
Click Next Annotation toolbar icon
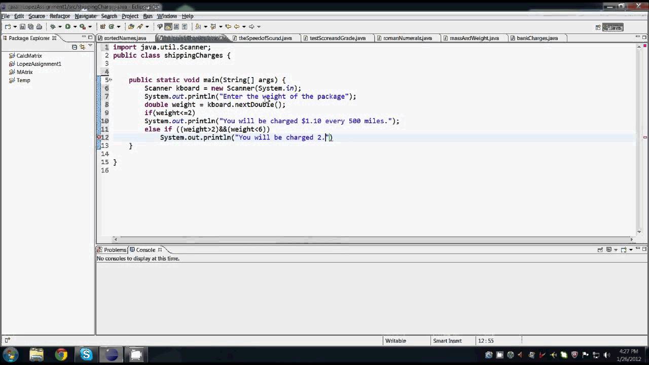pos(198,26)
